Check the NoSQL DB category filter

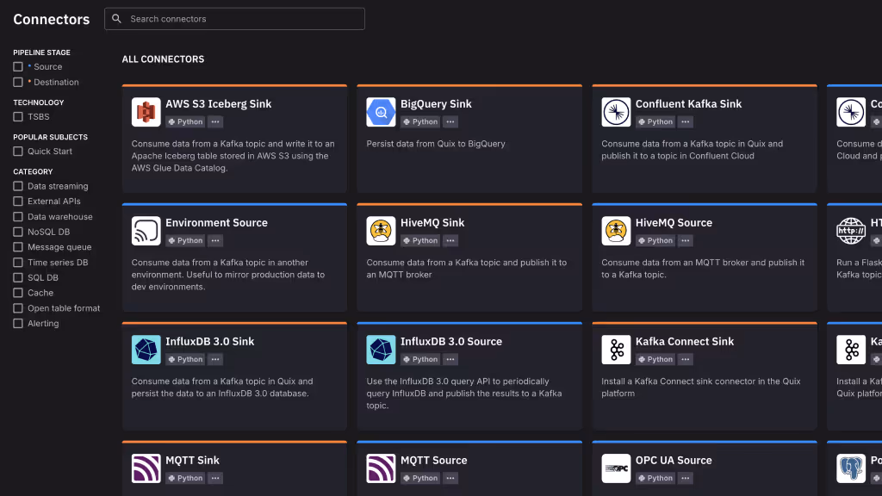coord(18,232)
